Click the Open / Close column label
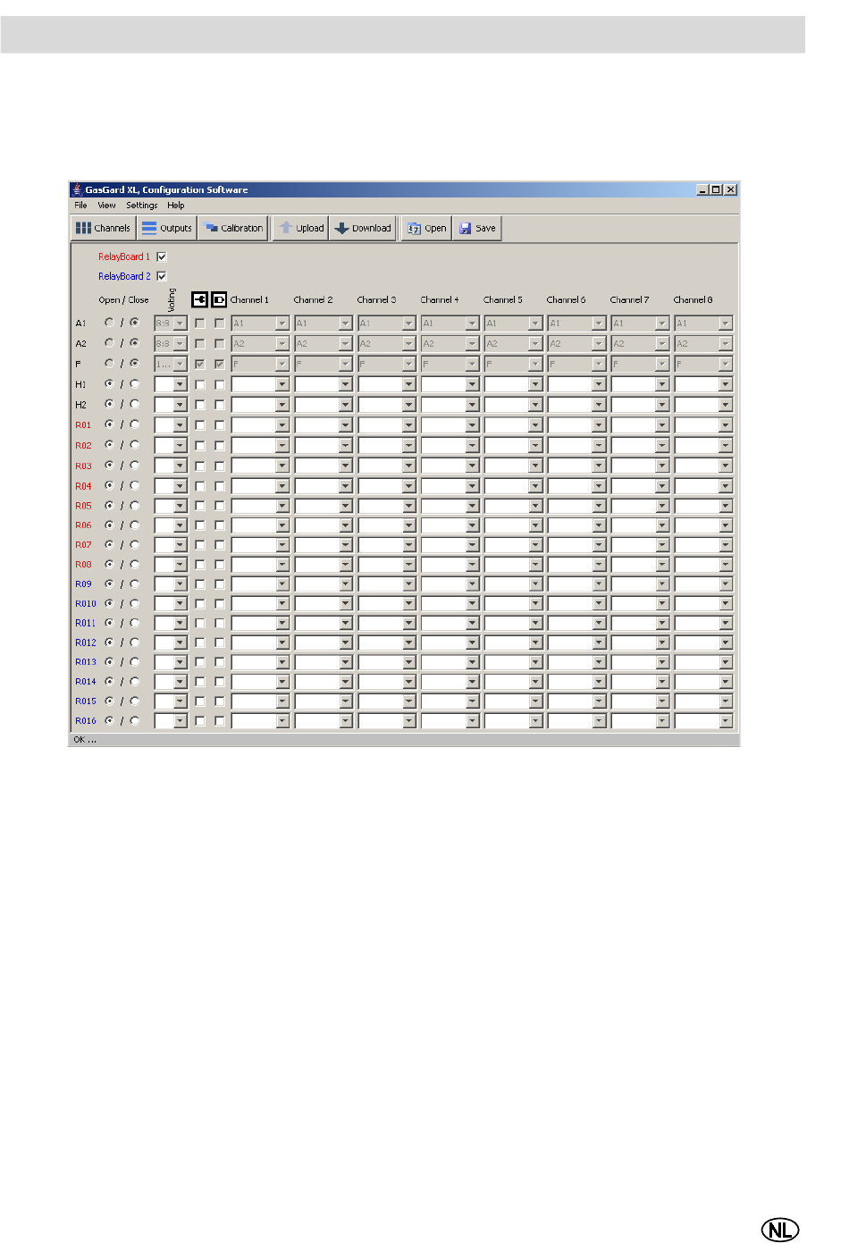This screenshot has width=849, height=1243. (x=123, y=300)
